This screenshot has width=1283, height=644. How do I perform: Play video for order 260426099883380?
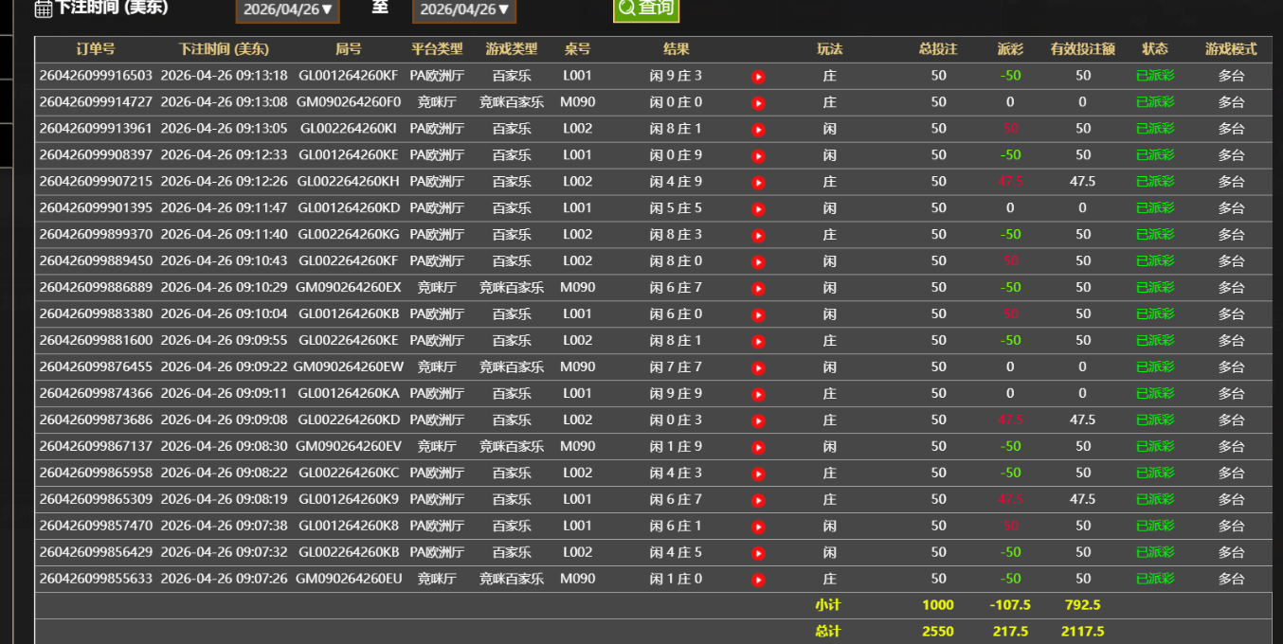758,315
